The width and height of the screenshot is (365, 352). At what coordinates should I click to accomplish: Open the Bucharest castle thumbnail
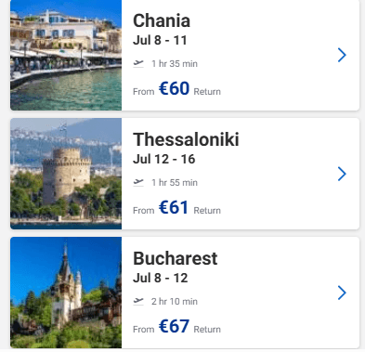tap(66, 293)
